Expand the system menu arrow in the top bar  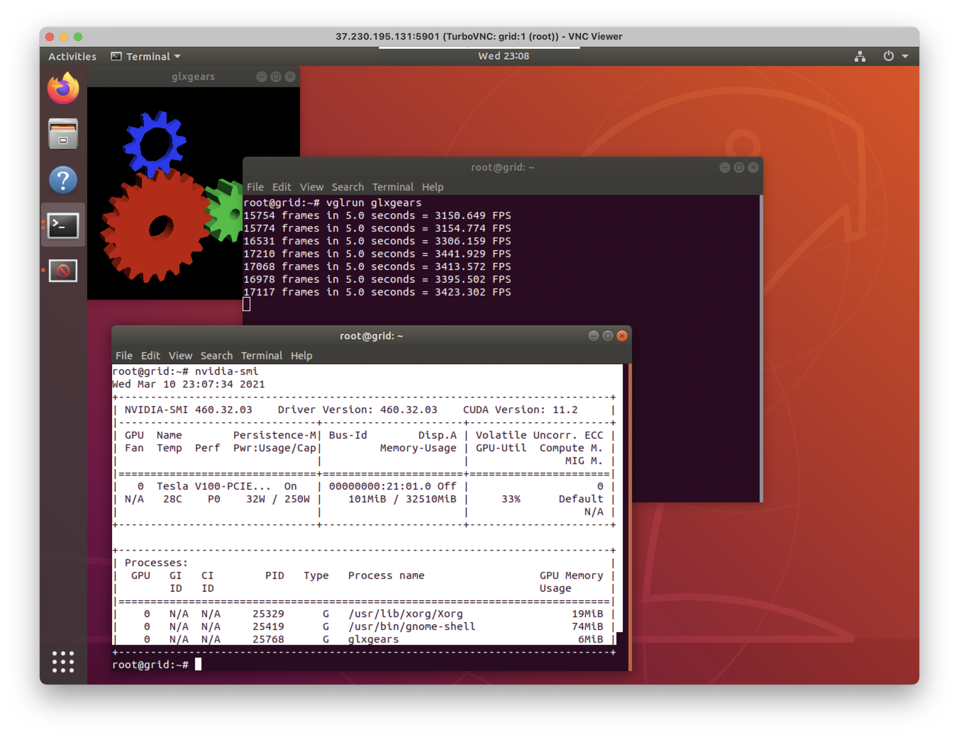(905, 57)
